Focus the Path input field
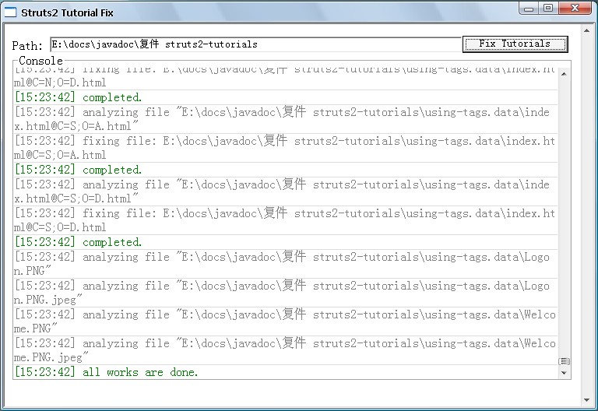The height and width of the screenshot is (411, 598). point(256,44)
